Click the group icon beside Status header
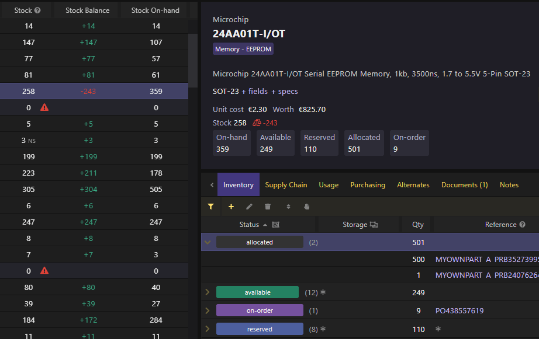Viewport: 539px width, 339px height. [x=276, y=225]
